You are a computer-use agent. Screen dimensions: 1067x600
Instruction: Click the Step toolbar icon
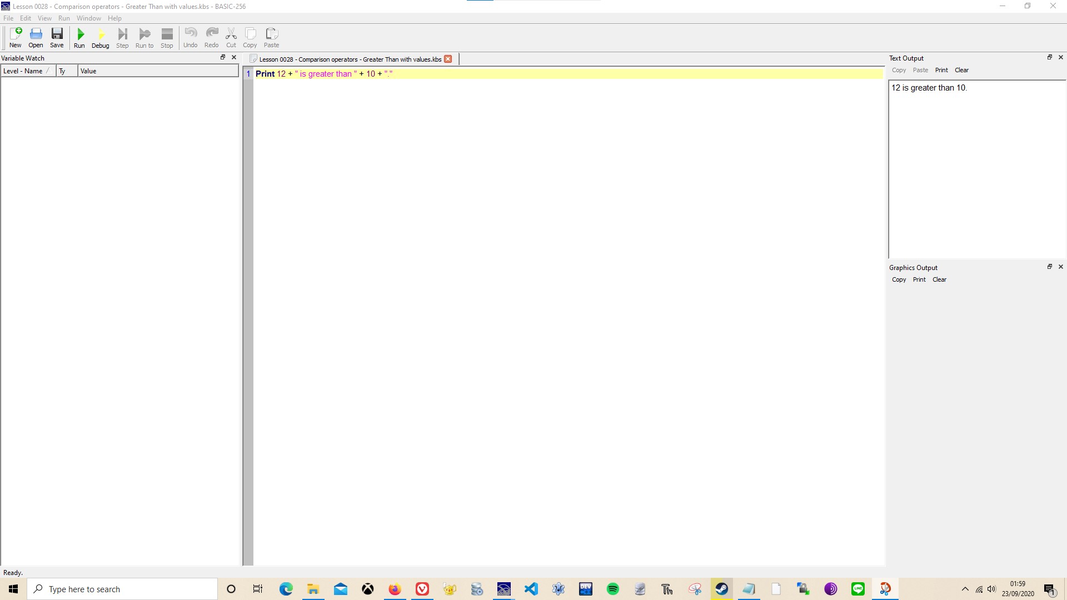click(122, 37)
